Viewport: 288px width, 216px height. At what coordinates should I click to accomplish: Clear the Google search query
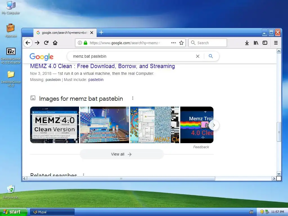click(198, 56)
